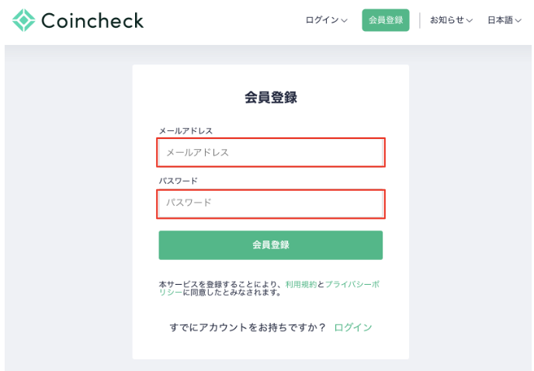This screenshot has height=371, width=534.
Task: Submit the form with large 会員登録 button
Action: click(271, 245)
